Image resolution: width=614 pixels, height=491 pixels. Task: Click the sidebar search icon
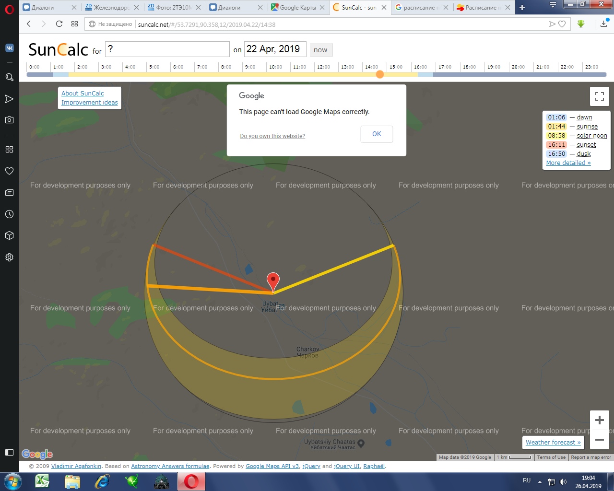[x=9, y=77]
